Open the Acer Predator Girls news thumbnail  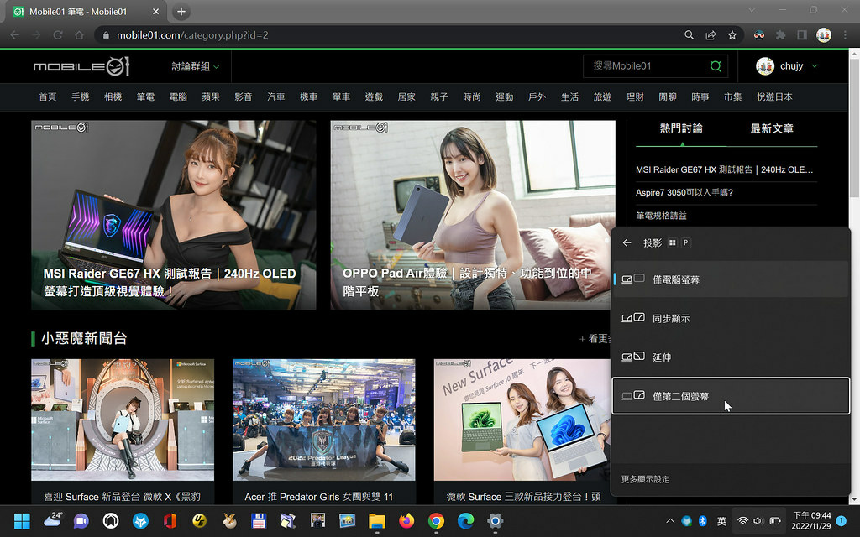coord(324,420)
